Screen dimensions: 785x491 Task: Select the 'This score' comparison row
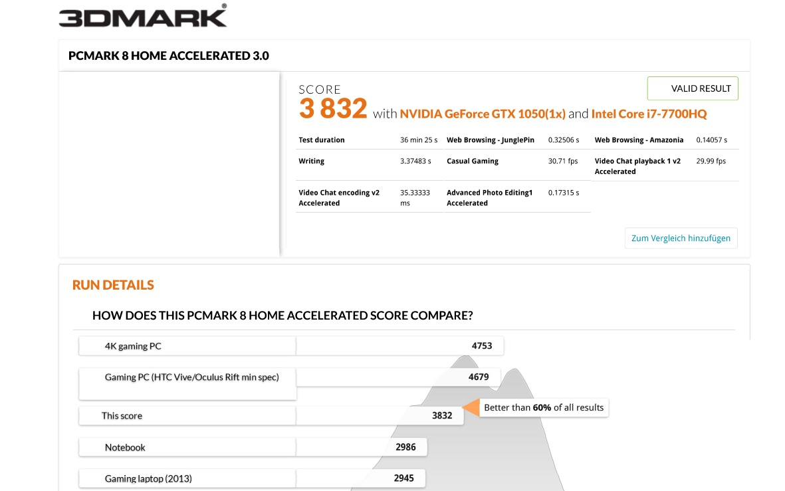pos(271,415)
